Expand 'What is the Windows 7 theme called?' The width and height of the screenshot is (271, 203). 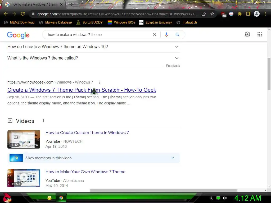94,58
